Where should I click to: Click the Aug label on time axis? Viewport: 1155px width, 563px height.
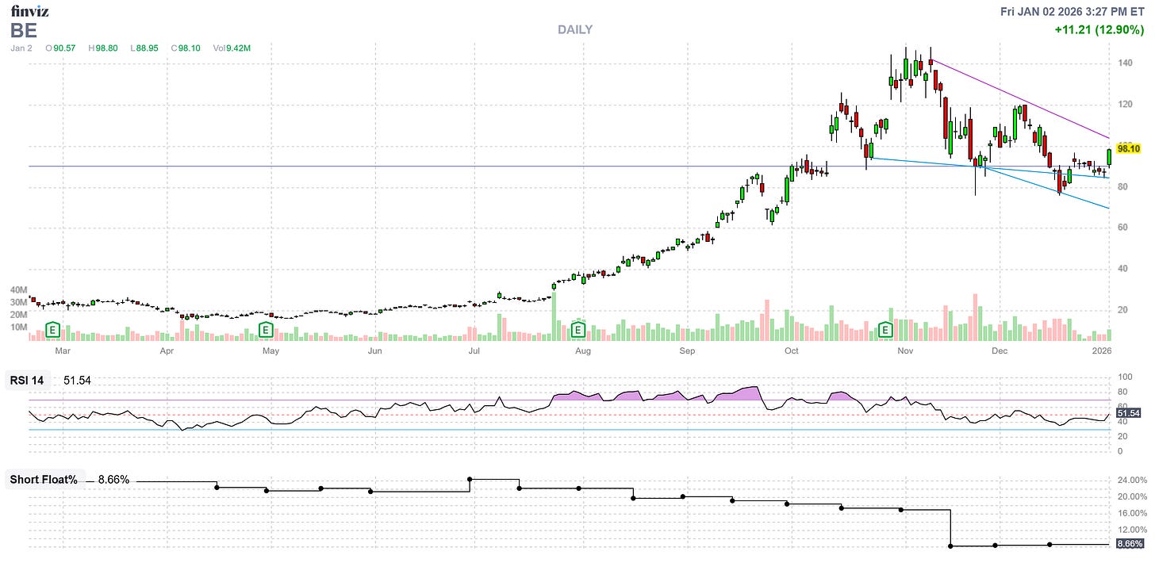[x=582, y=350]
